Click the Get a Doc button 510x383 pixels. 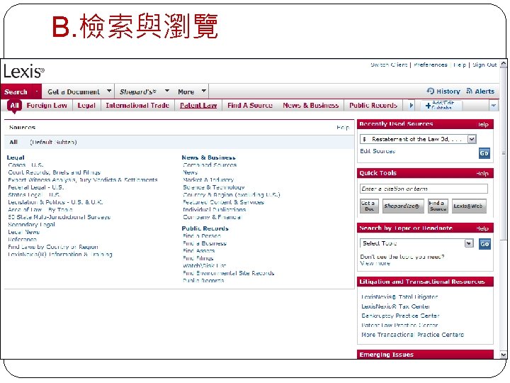pos(369,206)
